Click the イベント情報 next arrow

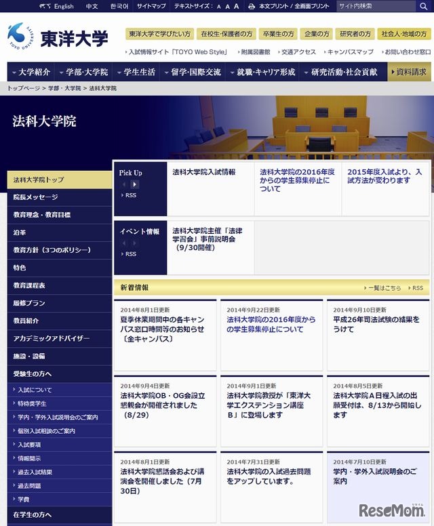click(x=134, y=243)
